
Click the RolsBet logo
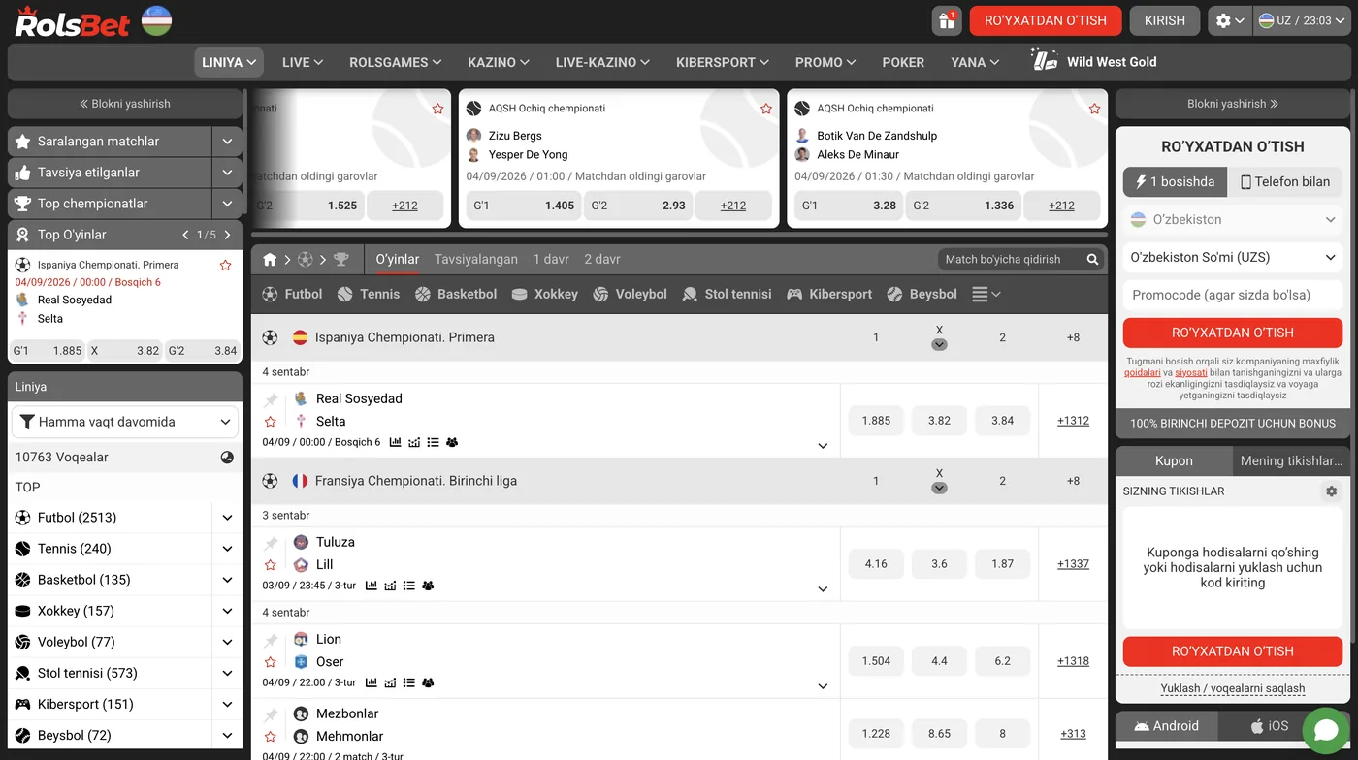73,21
